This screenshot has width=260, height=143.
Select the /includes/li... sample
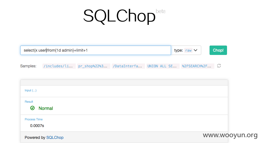(59, 66)
